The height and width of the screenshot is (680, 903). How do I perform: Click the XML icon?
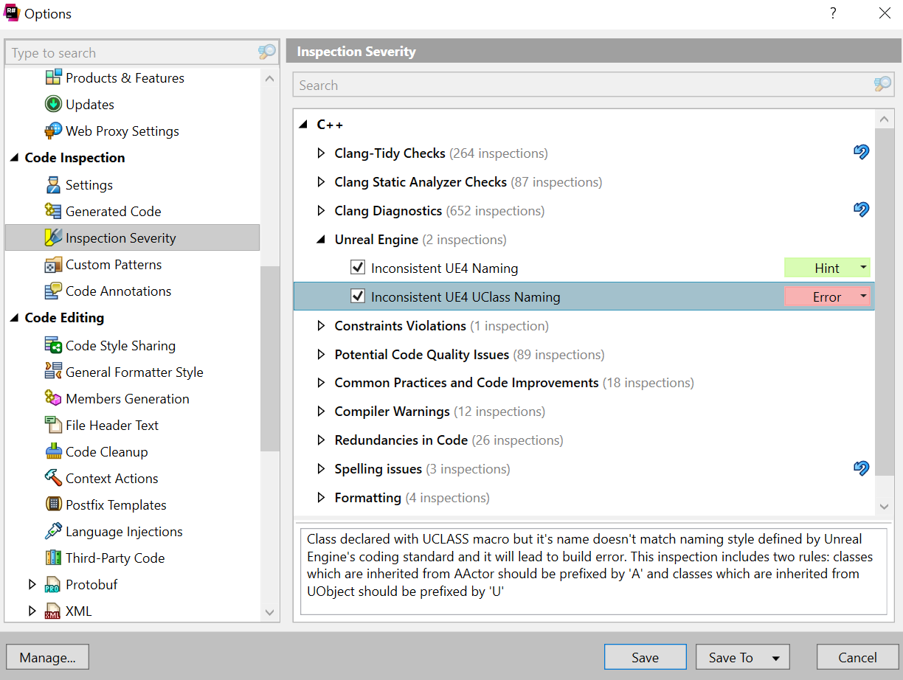(x=52, y=611)
